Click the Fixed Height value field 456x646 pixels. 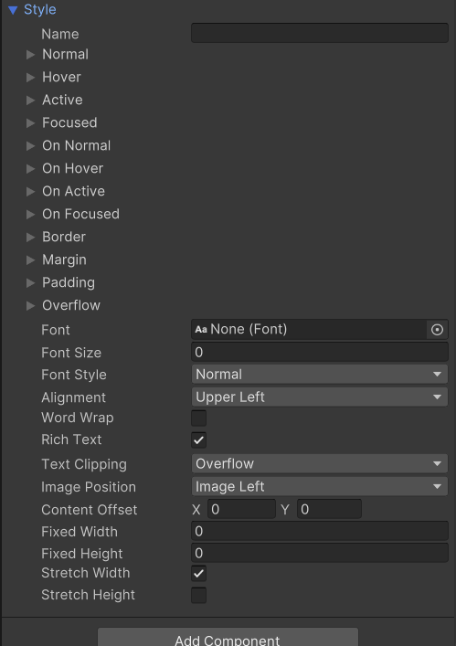pos(320,553)
